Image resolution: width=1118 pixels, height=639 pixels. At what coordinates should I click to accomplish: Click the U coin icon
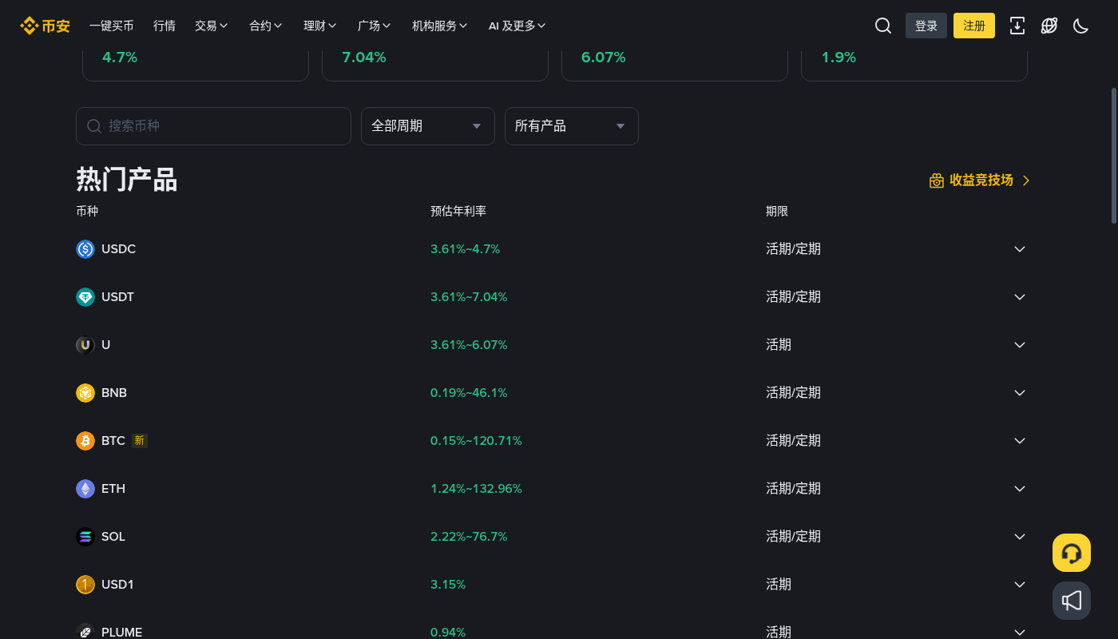pyautogui.click(x=85, y=345)
